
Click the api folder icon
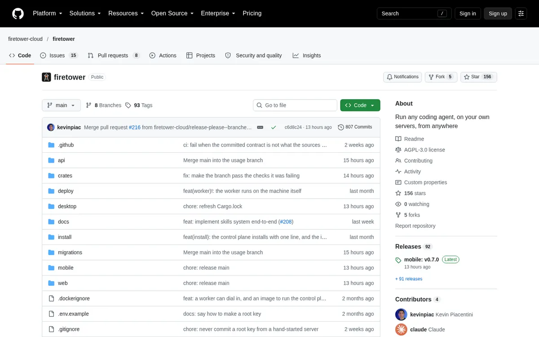point(51,160)
